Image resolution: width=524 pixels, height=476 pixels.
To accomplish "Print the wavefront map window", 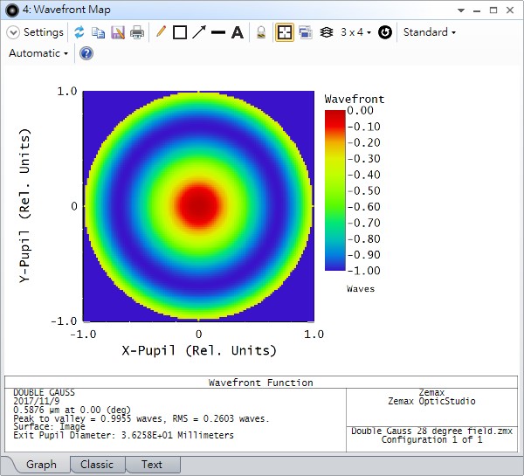I will [137, 32].
